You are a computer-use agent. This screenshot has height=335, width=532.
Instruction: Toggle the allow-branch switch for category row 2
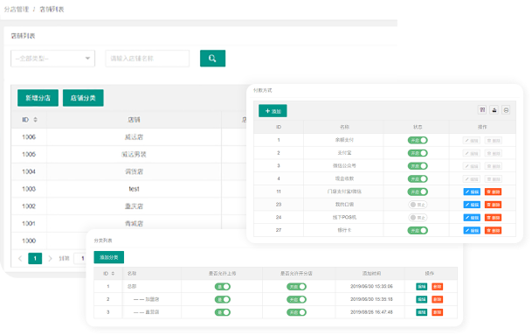click(296, 300)
